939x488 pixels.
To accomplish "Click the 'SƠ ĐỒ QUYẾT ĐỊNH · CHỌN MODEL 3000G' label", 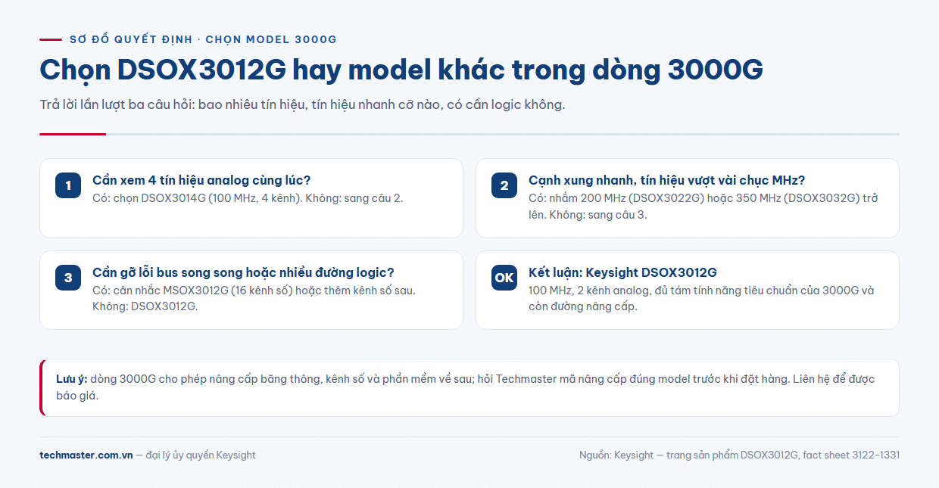I will click(x=203, y=39).
